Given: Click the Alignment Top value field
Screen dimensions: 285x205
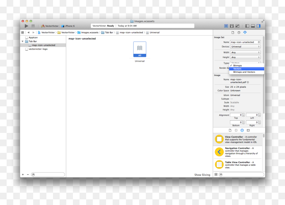Looking at the screenshot, I should [236, 115].
